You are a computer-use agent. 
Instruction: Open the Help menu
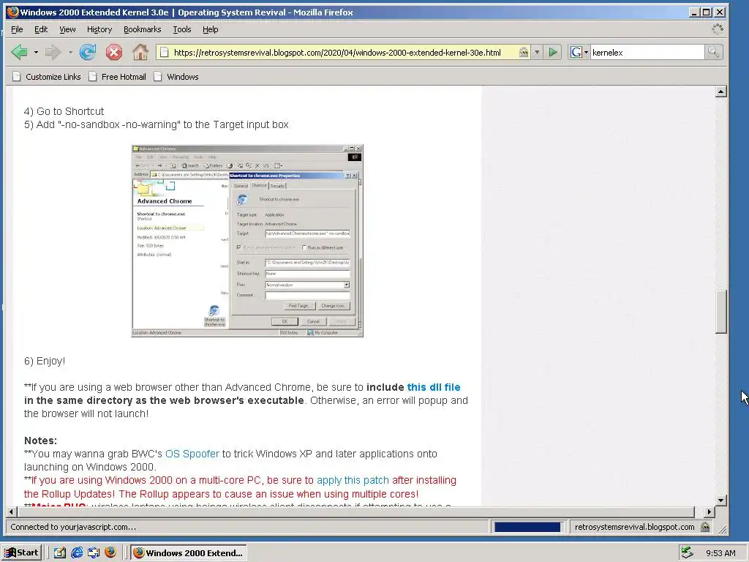210,29
